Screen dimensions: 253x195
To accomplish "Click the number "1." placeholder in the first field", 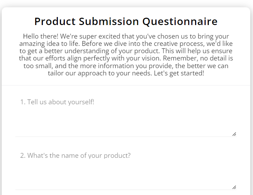I will (23, 102).
